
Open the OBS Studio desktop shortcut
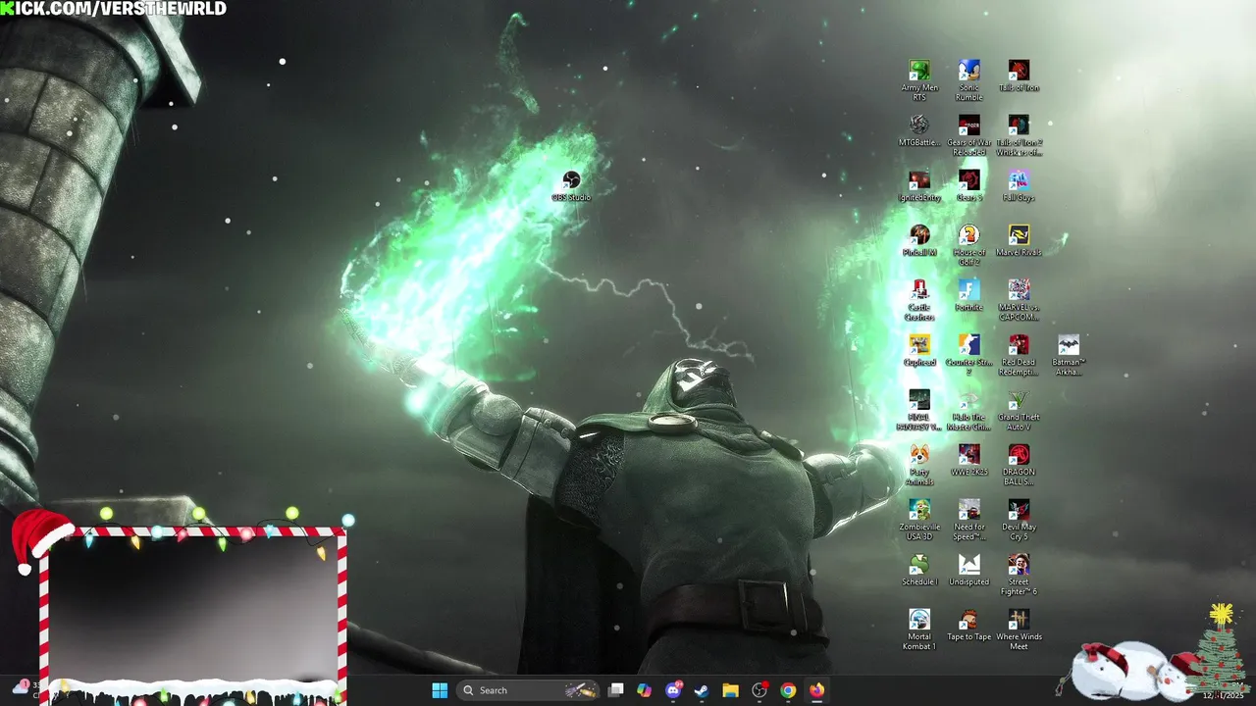pyautogui.click(x=571, y=185)
